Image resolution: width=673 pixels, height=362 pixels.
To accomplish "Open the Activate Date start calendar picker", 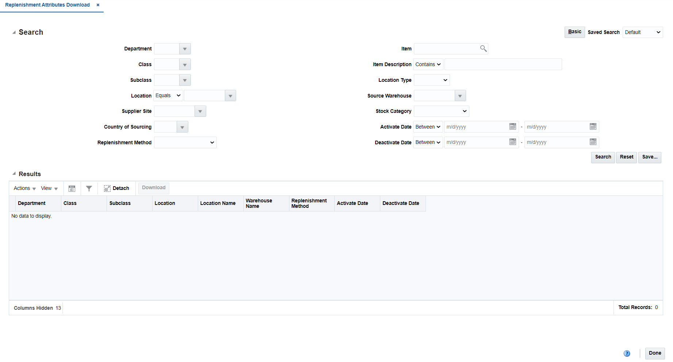I will [512, 126].
